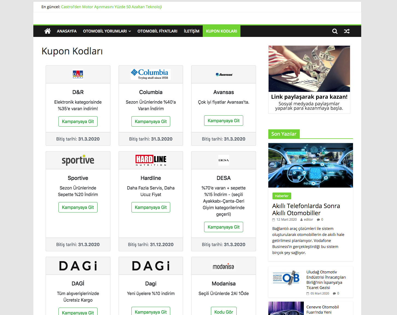This screenshot has width=397, height=315.
Task: Open the search magnifier icon
Action: pyautogui.click(x=335, y=31)
